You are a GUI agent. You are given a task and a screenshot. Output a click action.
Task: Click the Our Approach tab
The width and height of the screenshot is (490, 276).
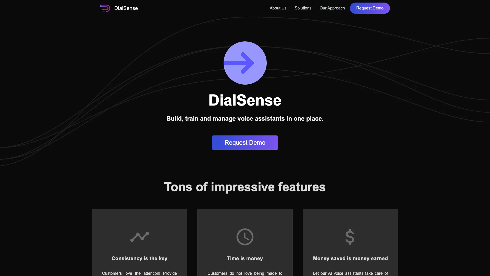(x=332, y=8)
